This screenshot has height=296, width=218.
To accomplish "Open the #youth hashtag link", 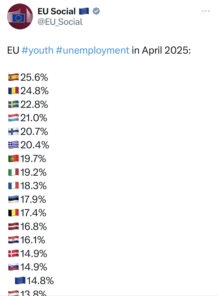I will [37, 50].
